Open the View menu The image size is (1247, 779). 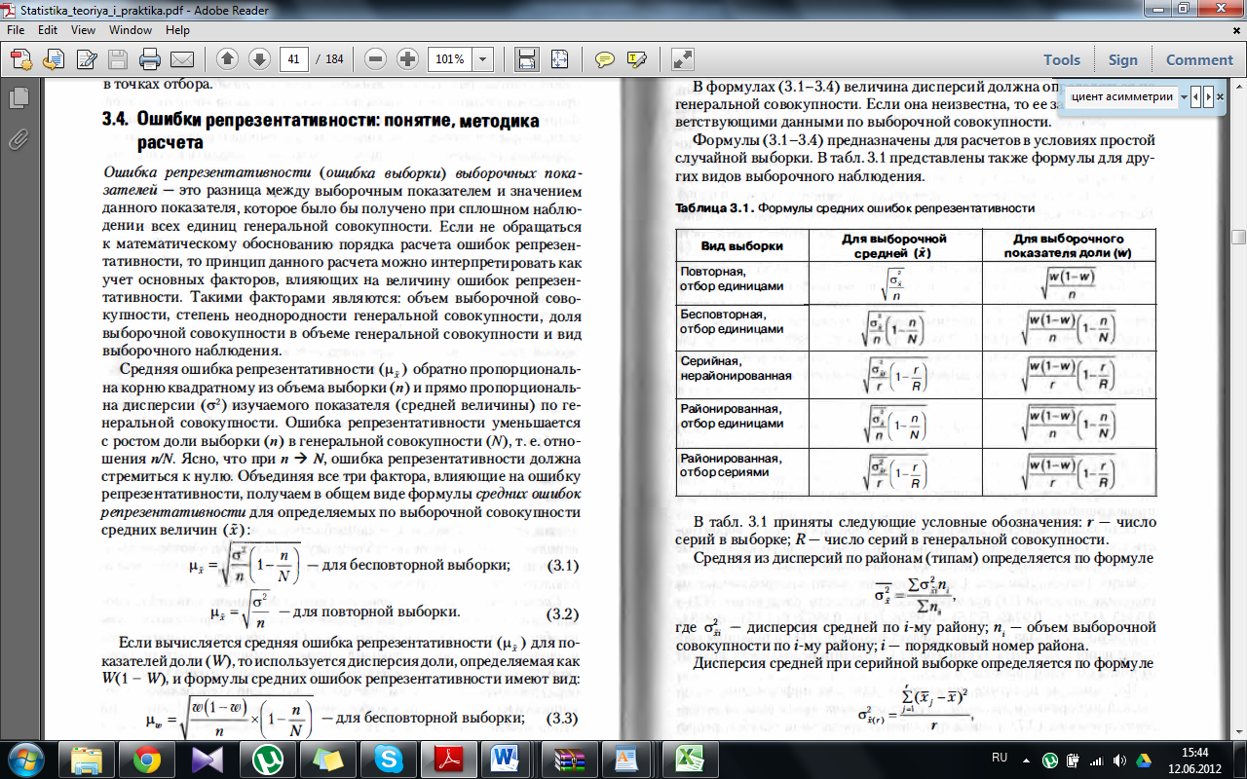(83, 30)
